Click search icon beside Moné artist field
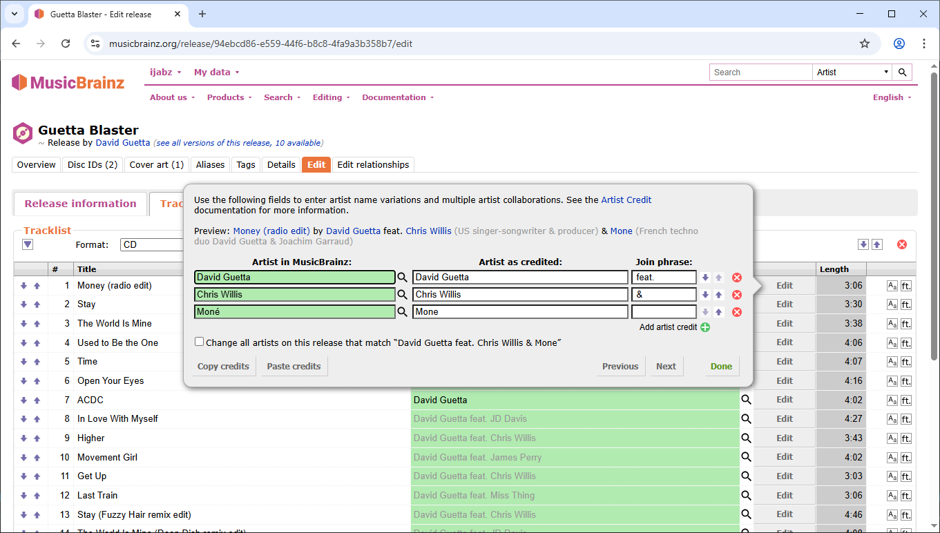The height and width of the screenshot is (533, 940). point(402,312)
